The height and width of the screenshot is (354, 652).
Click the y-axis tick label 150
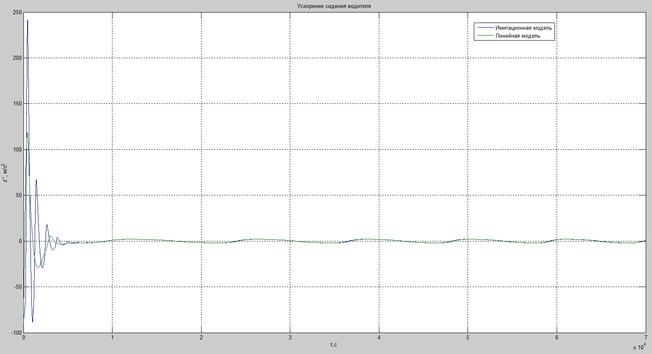tap(17, 104)
